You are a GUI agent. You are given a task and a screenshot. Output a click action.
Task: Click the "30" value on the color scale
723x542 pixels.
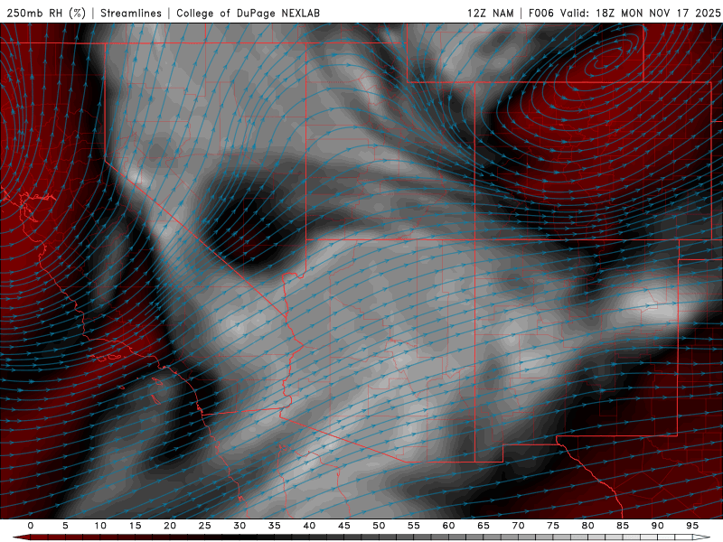tap(239, 526)
